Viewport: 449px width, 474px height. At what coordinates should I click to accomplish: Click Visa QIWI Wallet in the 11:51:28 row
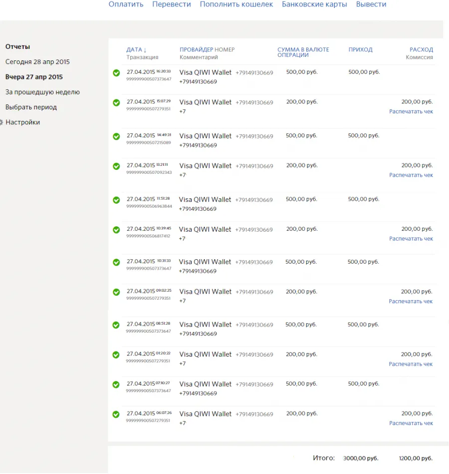coord(205,200)
